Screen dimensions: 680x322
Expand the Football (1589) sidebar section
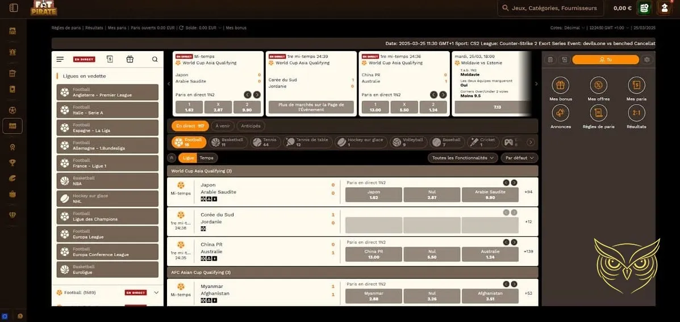(x=156, y=293)
